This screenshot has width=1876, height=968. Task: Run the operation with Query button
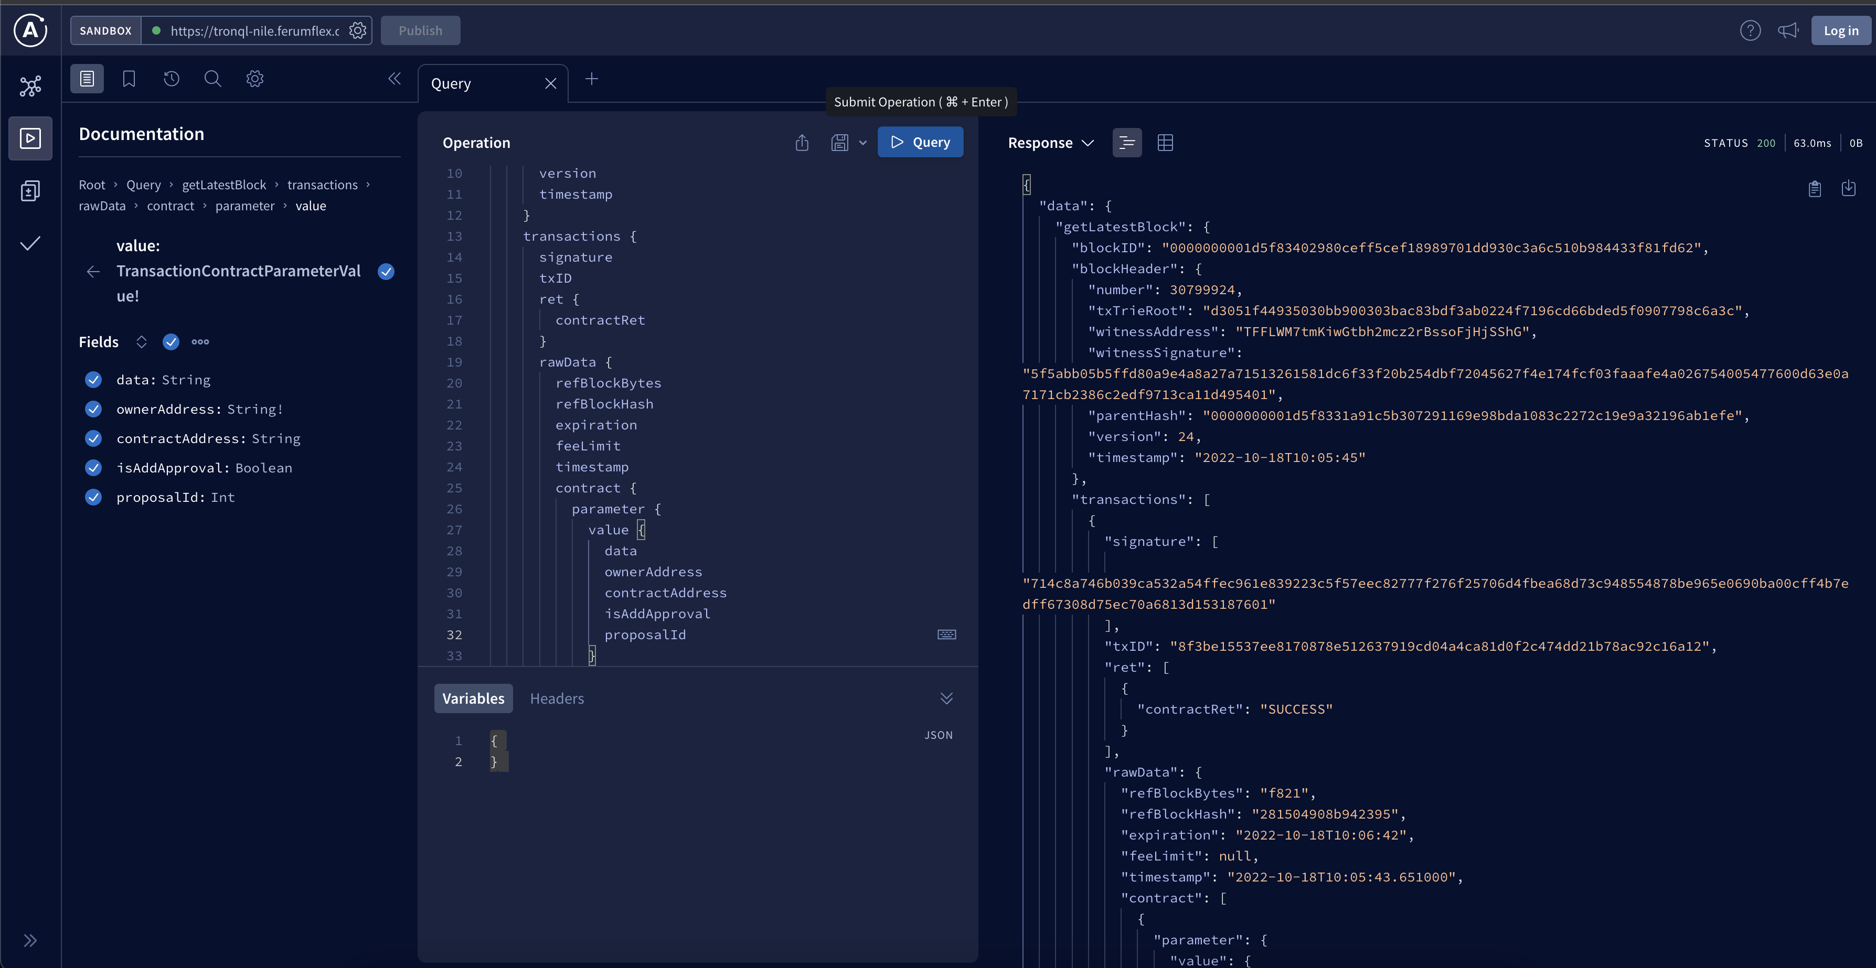pos(920,143)
